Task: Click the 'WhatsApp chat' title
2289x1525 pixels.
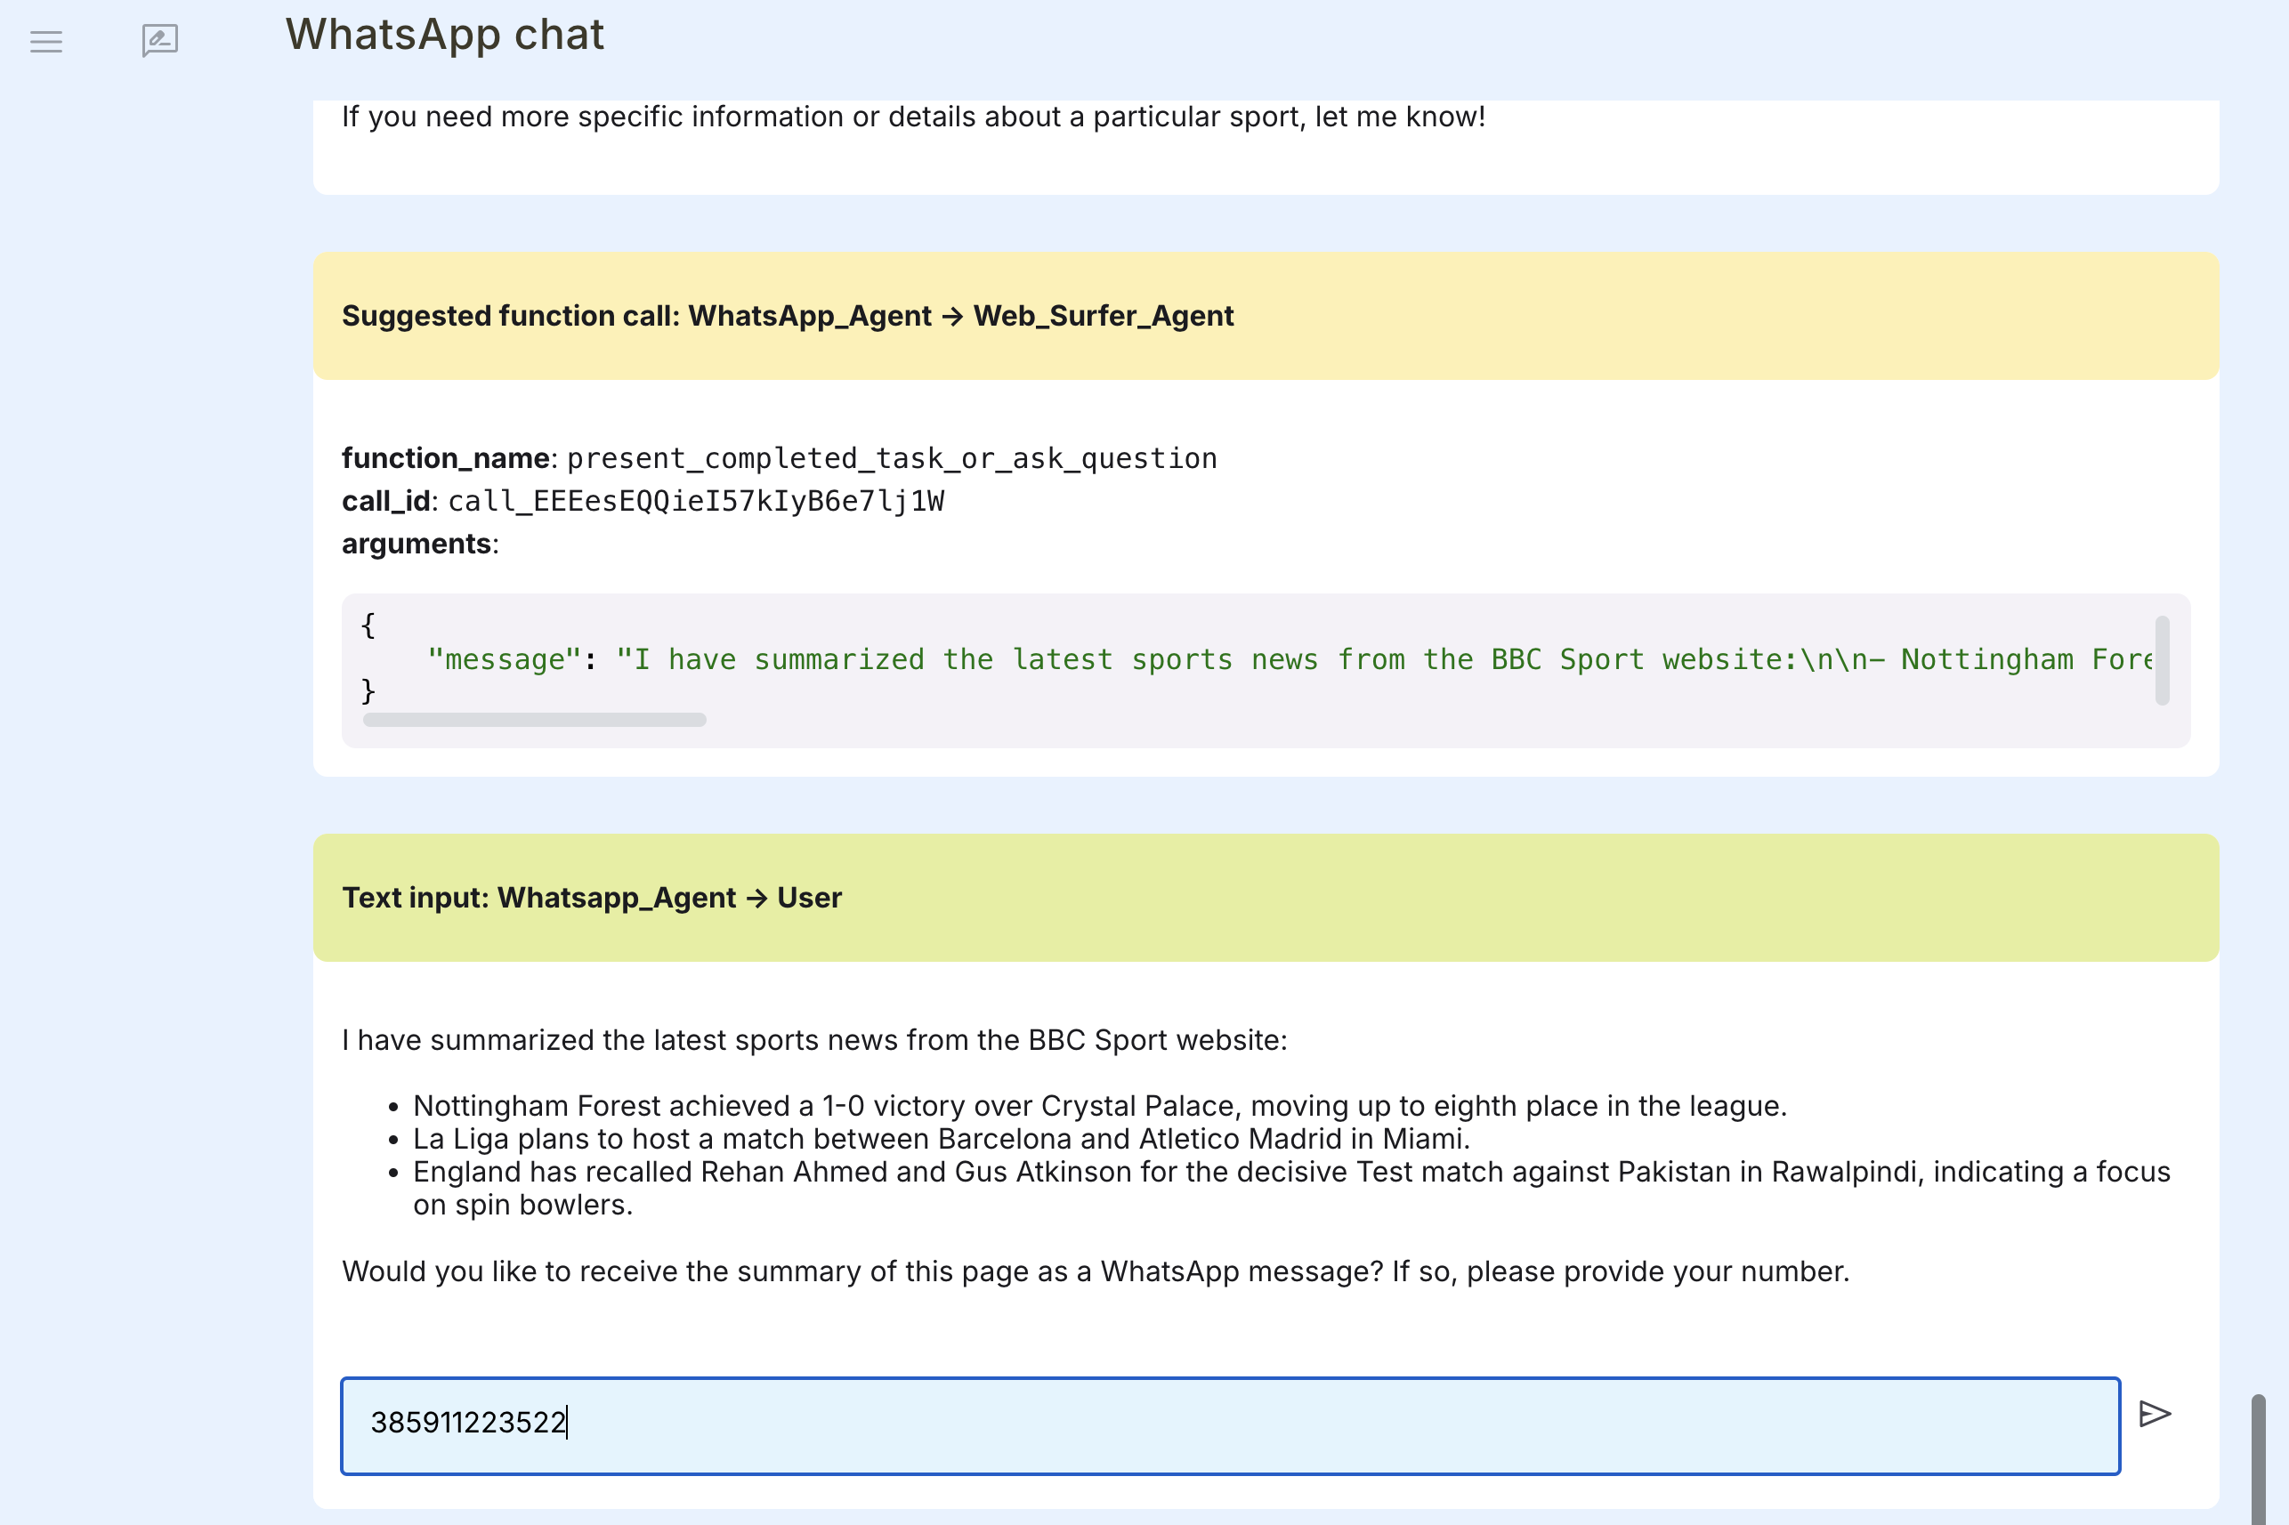Action: pos(443,34)
